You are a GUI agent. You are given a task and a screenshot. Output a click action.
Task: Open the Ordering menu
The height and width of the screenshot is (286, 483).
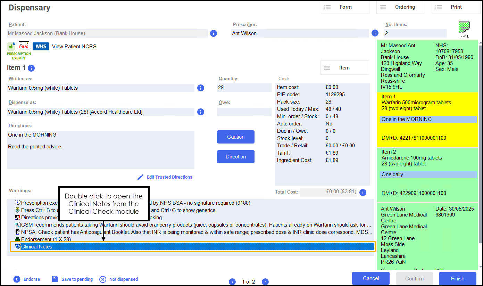tap(400, 7)
